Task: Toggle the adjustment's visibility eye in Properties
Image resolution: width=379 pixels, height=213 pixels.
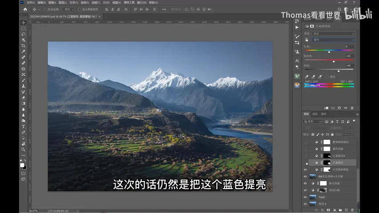Action: coord(346,108)
